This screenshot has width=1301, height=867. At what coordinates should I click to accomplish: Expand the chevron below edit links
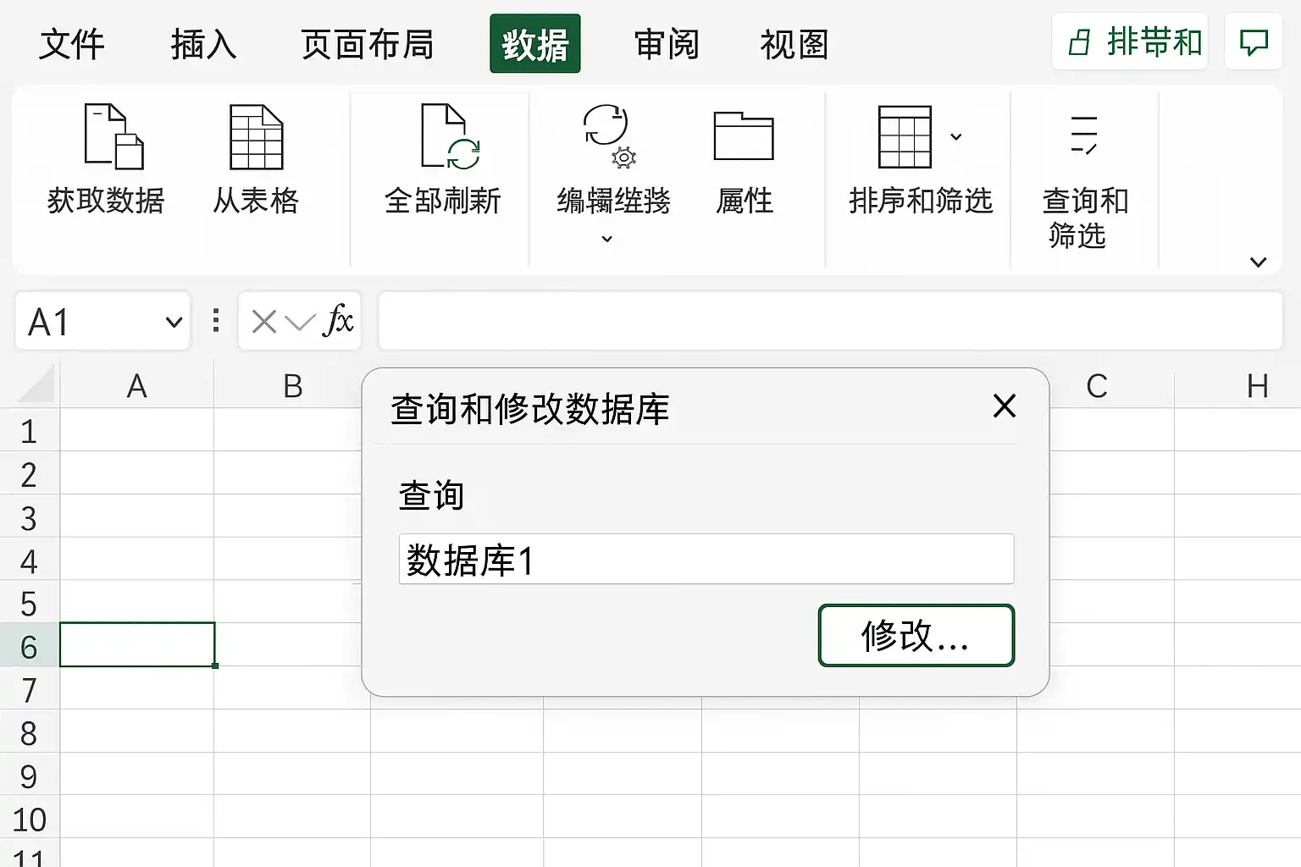[606, 239]
